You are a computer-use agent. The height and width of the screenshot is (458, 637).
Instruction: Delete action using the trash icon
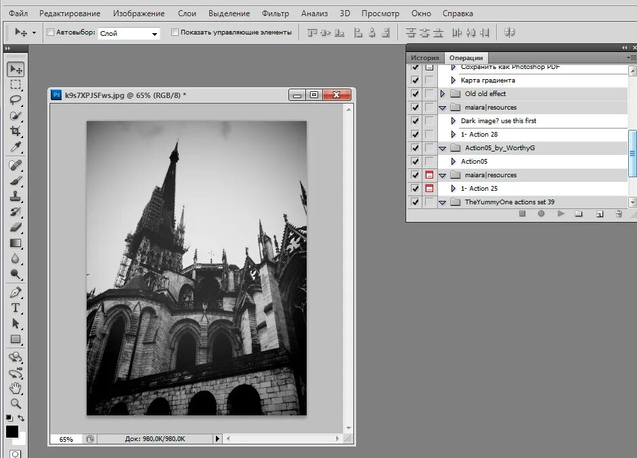pos(618,214)
